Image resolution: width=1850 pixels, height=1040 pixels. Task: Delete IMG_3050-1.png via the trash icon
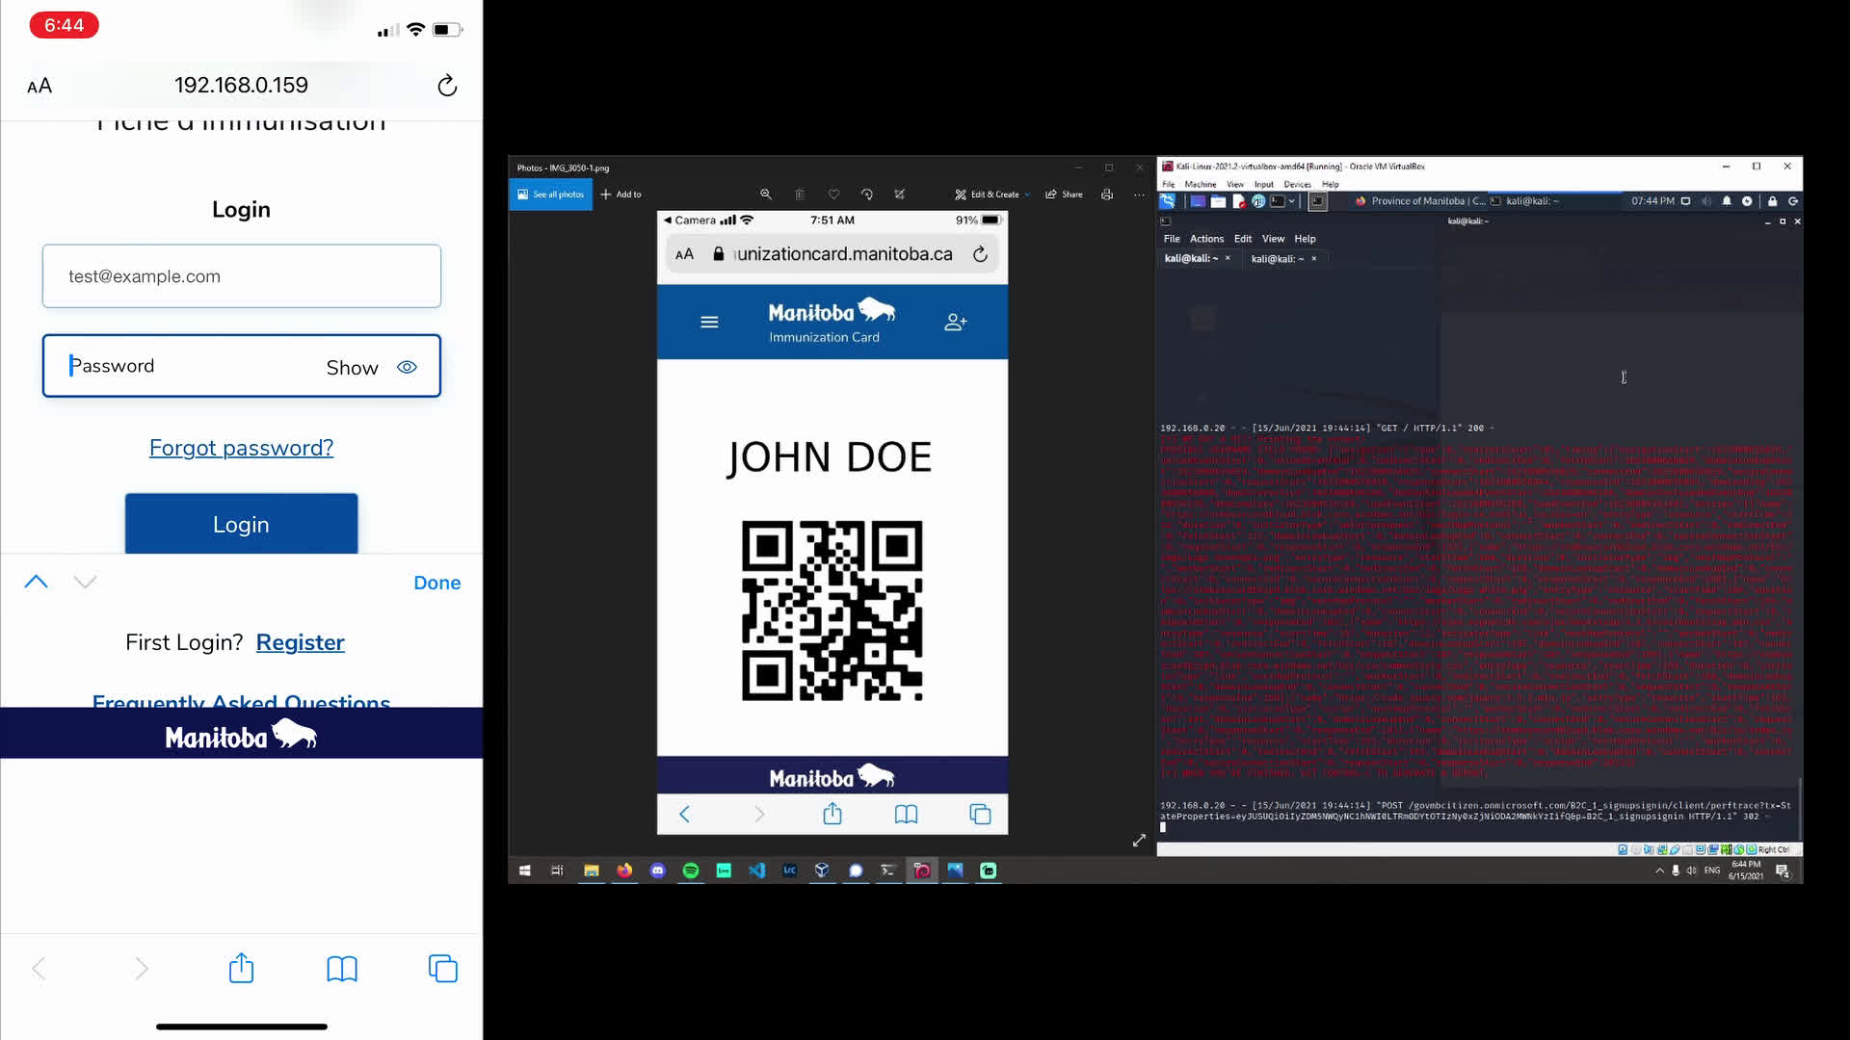[799, 194]
